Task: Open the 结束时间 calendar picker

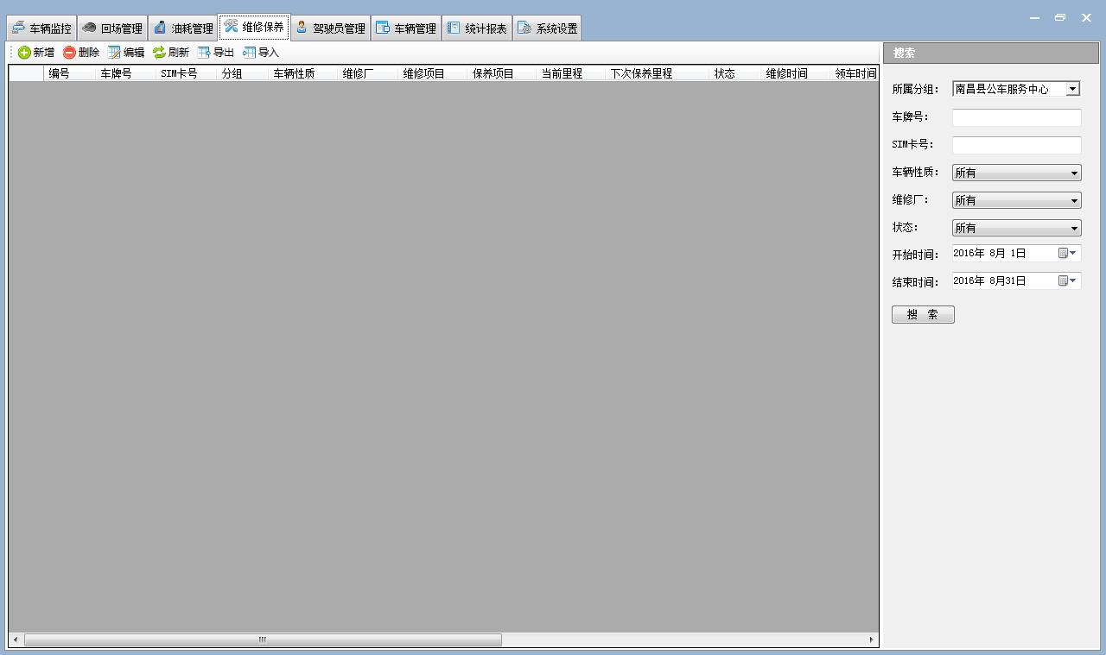Action: pyautogui.click(x=1068, y=281)
